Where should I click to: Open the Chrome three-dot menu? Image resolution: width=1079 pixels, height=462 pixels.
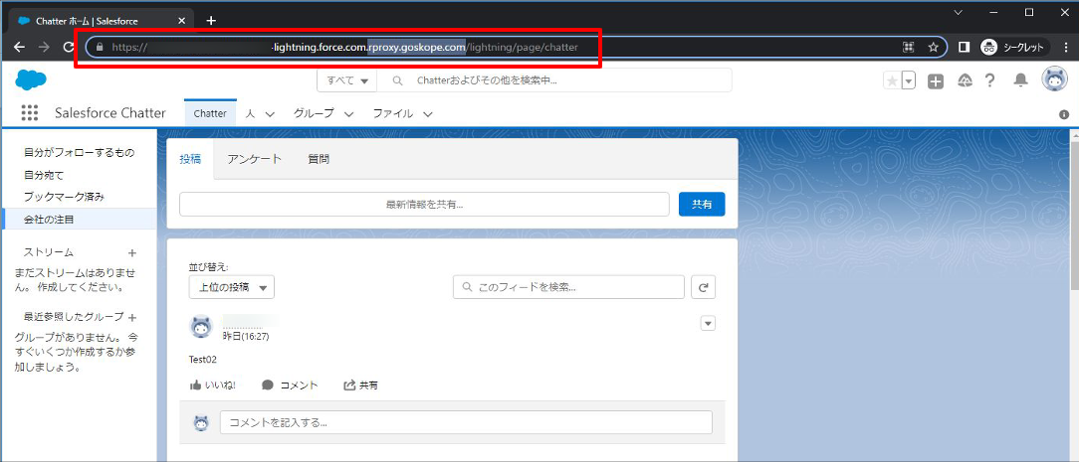point(1064,47)
